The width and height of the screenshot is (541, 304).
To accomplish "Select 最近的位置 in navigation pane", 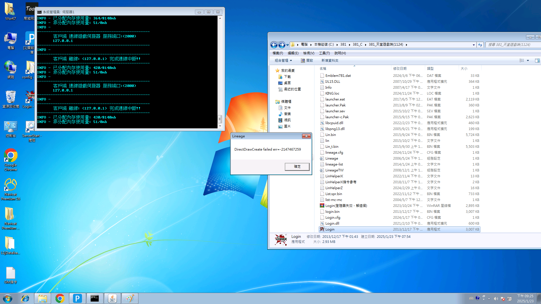I will click(x=292, y=89).
